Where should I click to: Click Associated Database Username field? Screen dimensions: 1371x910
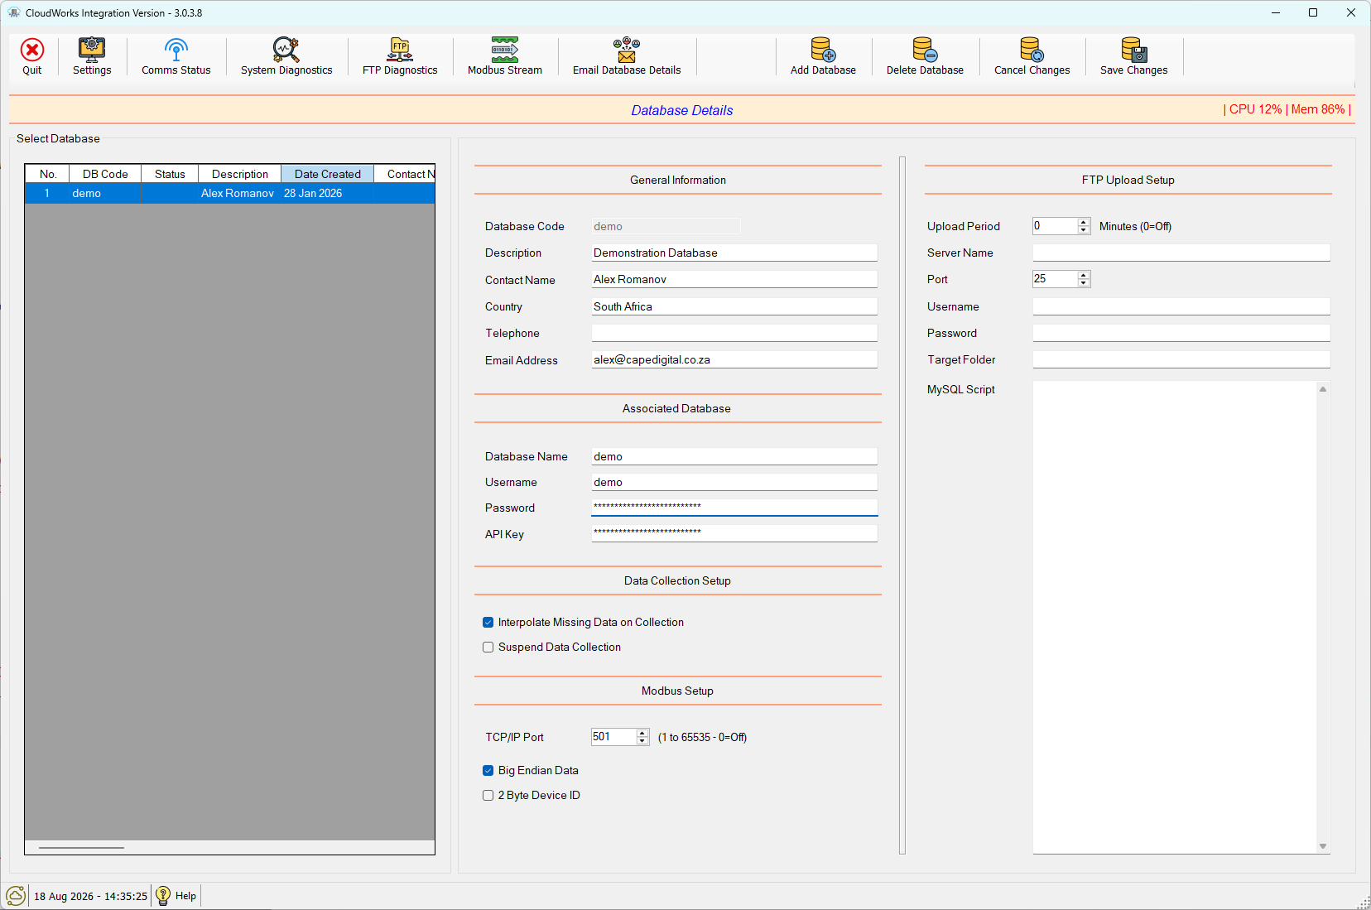click(734, 482)
